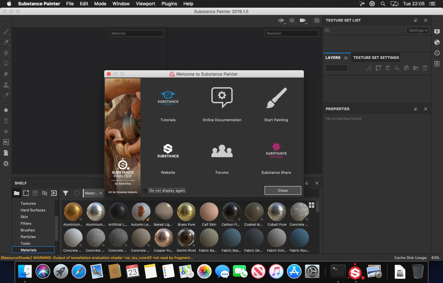The width and height of the screenshot is (443, 283).
Task: Select Hard Surfaces in the shelf category list
Action: [x=33, y=210]
